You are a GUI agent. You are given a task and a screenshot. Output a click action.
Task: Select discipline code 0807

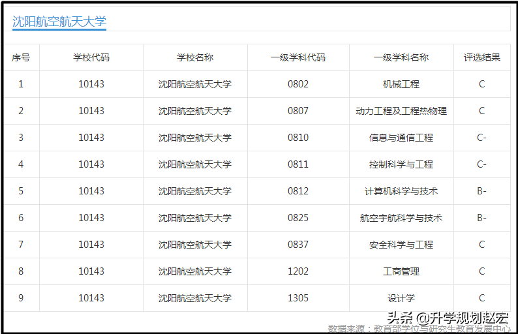298,111
